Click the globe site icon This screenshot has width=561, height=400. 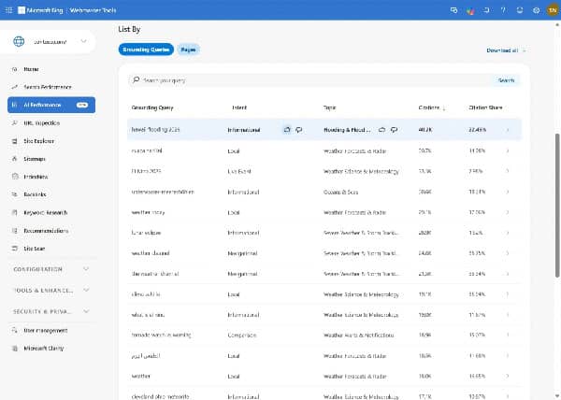click(x=19, y=41)
